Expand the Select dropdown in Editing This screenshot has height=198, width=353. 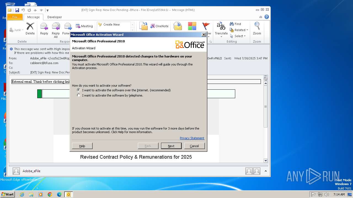point(238,36)
